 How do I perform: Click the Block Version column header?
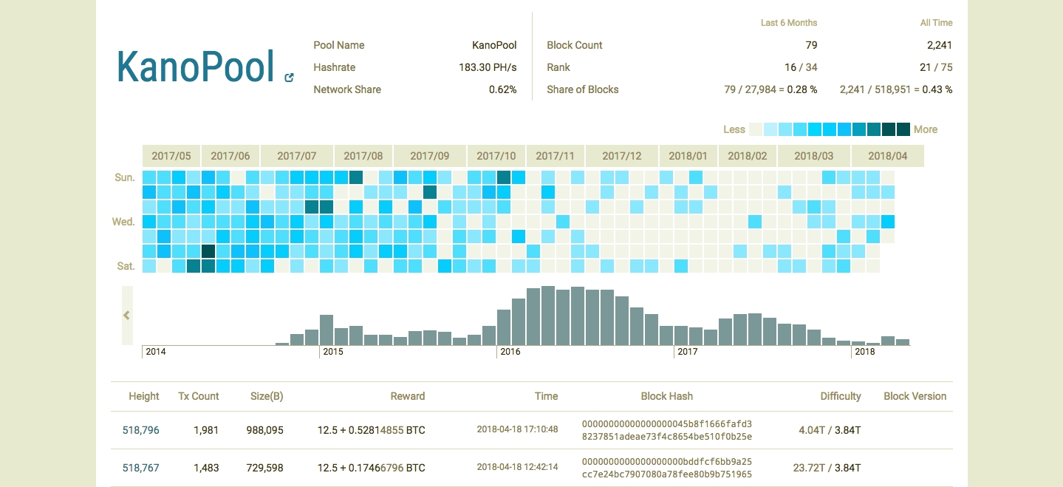pyautogui.click(x=915, y=396)
